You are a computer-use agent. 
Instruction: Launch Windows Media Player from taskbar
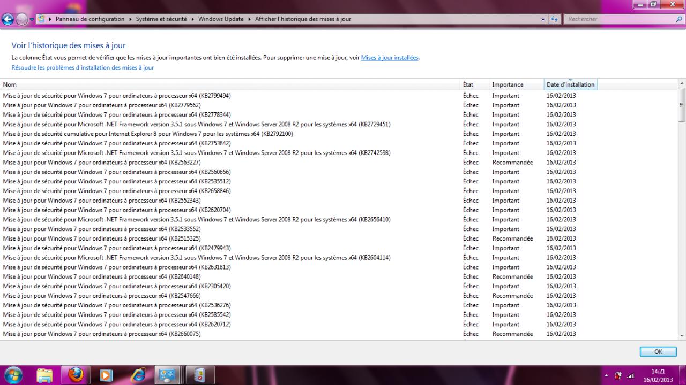(x=107, y=375)
